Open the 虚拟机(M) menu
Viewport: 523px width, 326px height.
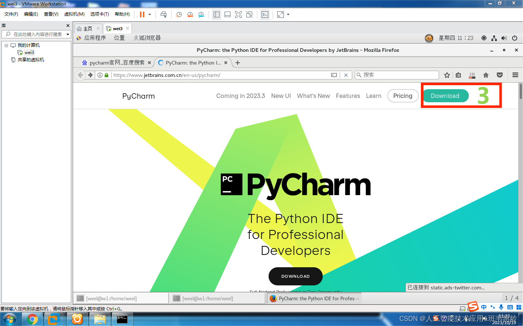(x=75, y=14)
